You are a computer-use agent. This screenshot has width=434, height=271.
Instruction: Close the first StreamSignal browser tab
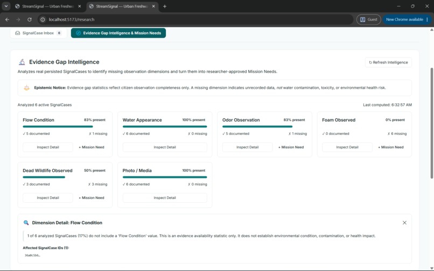(80, 6)
